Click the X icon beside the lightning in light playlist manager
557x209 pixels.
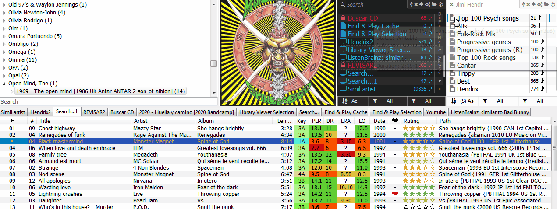pyautogui.click(x=529, y=4)
